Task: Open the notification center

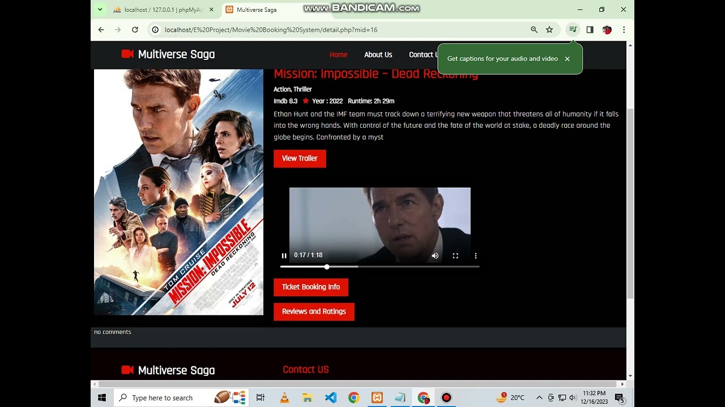Action: click(x=620, y=398)
